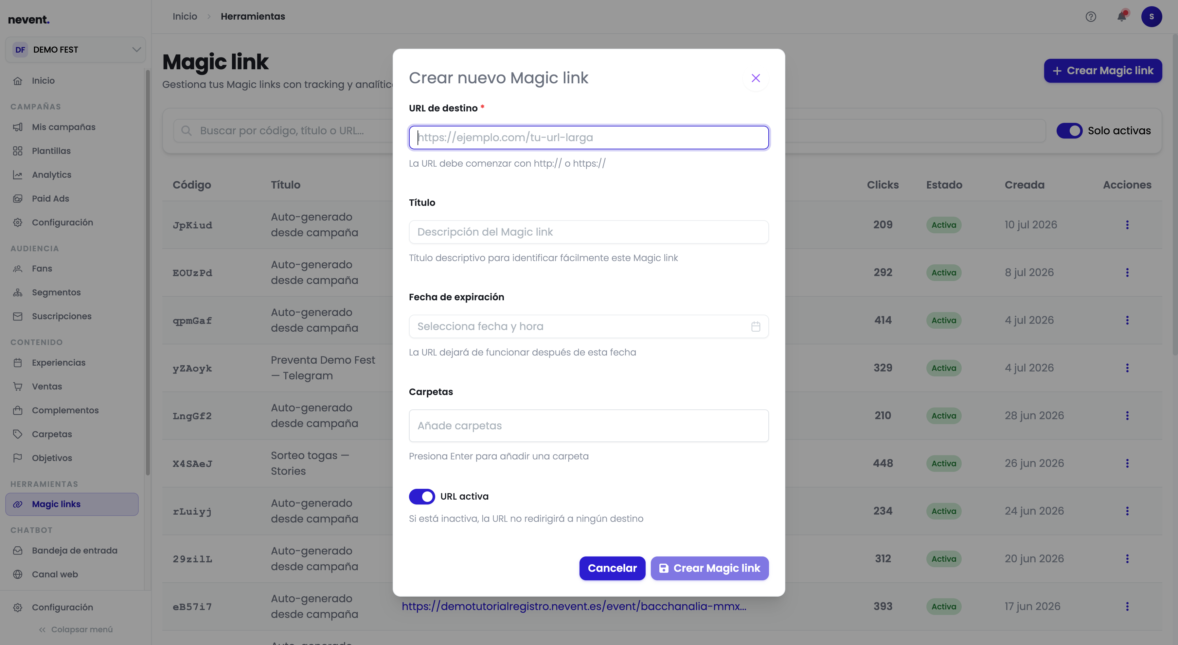Screen dimensions: 1178x645
Task: Click the sidebar scrollbar
Action: coord(147,272)
